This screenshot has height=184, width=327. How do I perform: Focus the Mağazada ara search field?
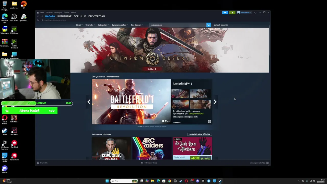tap(178, 25)
